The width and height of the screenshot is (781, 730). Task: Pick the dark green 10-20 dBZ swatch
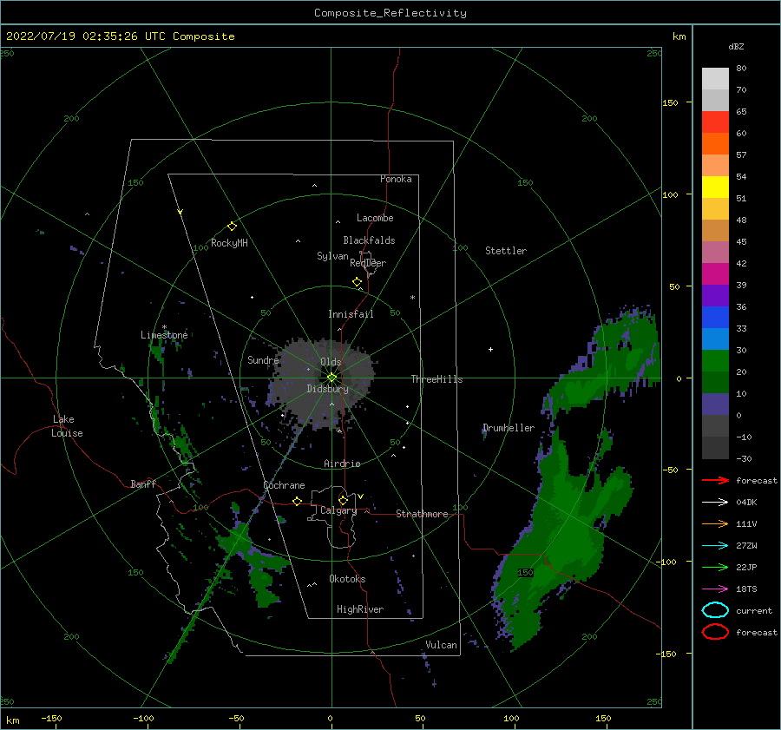(x=715, y=383)
